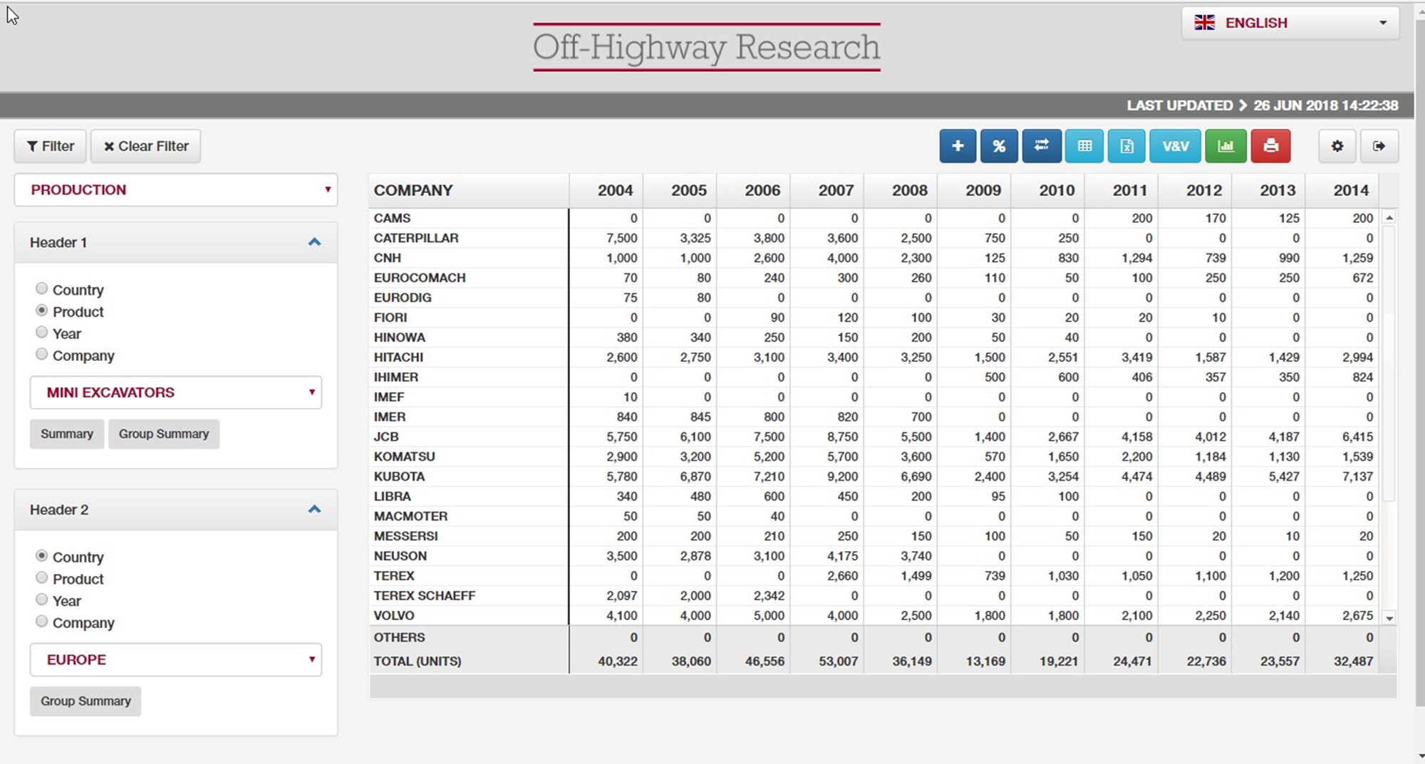Viewport: 1425px width, 764px height.
Task: Show the green bar chart view
Action: (x=1225, y=146)
